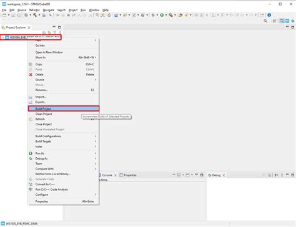Select Close Project in context menu
Image resolution: width=296 pixels, height=227 pixels.
[x=64, y=124]
